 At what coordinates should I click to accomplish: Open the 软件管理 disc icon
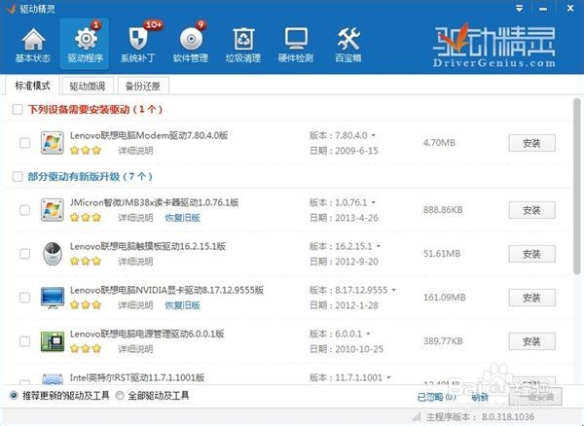(191, 44)
